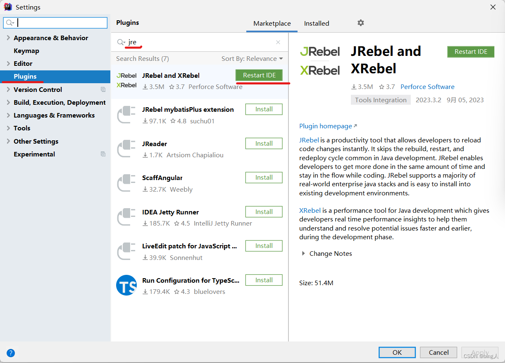Screen dimensions: 505x363
Task: Expand Build, Execution, Deployment section
Action: click(x=8, y=102)
